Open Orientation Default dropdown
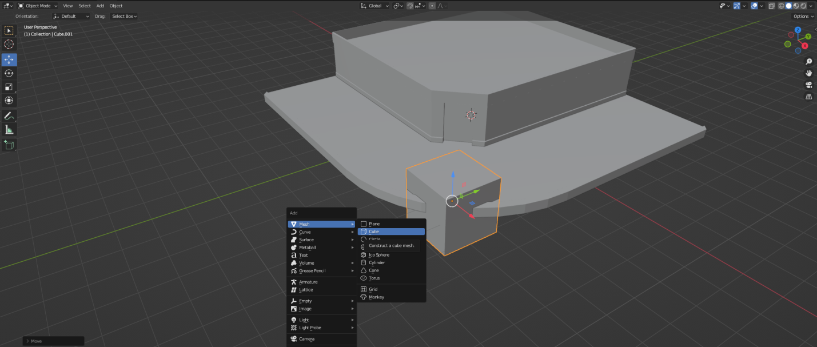Viewport: 817px width, 347px height. tap(71, 16)
